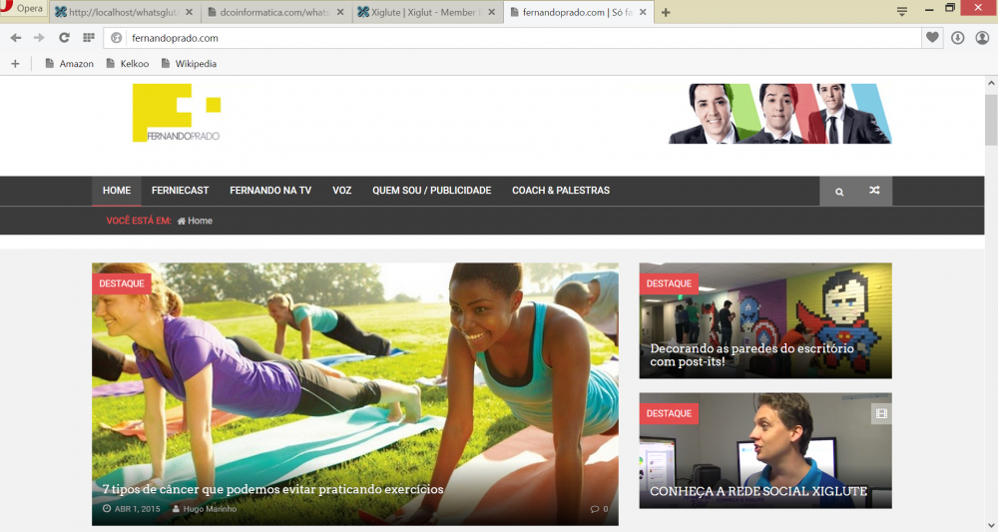Open the Wikipedia bookmark
This screenshot has height=532, width=998.
point(195,64)
